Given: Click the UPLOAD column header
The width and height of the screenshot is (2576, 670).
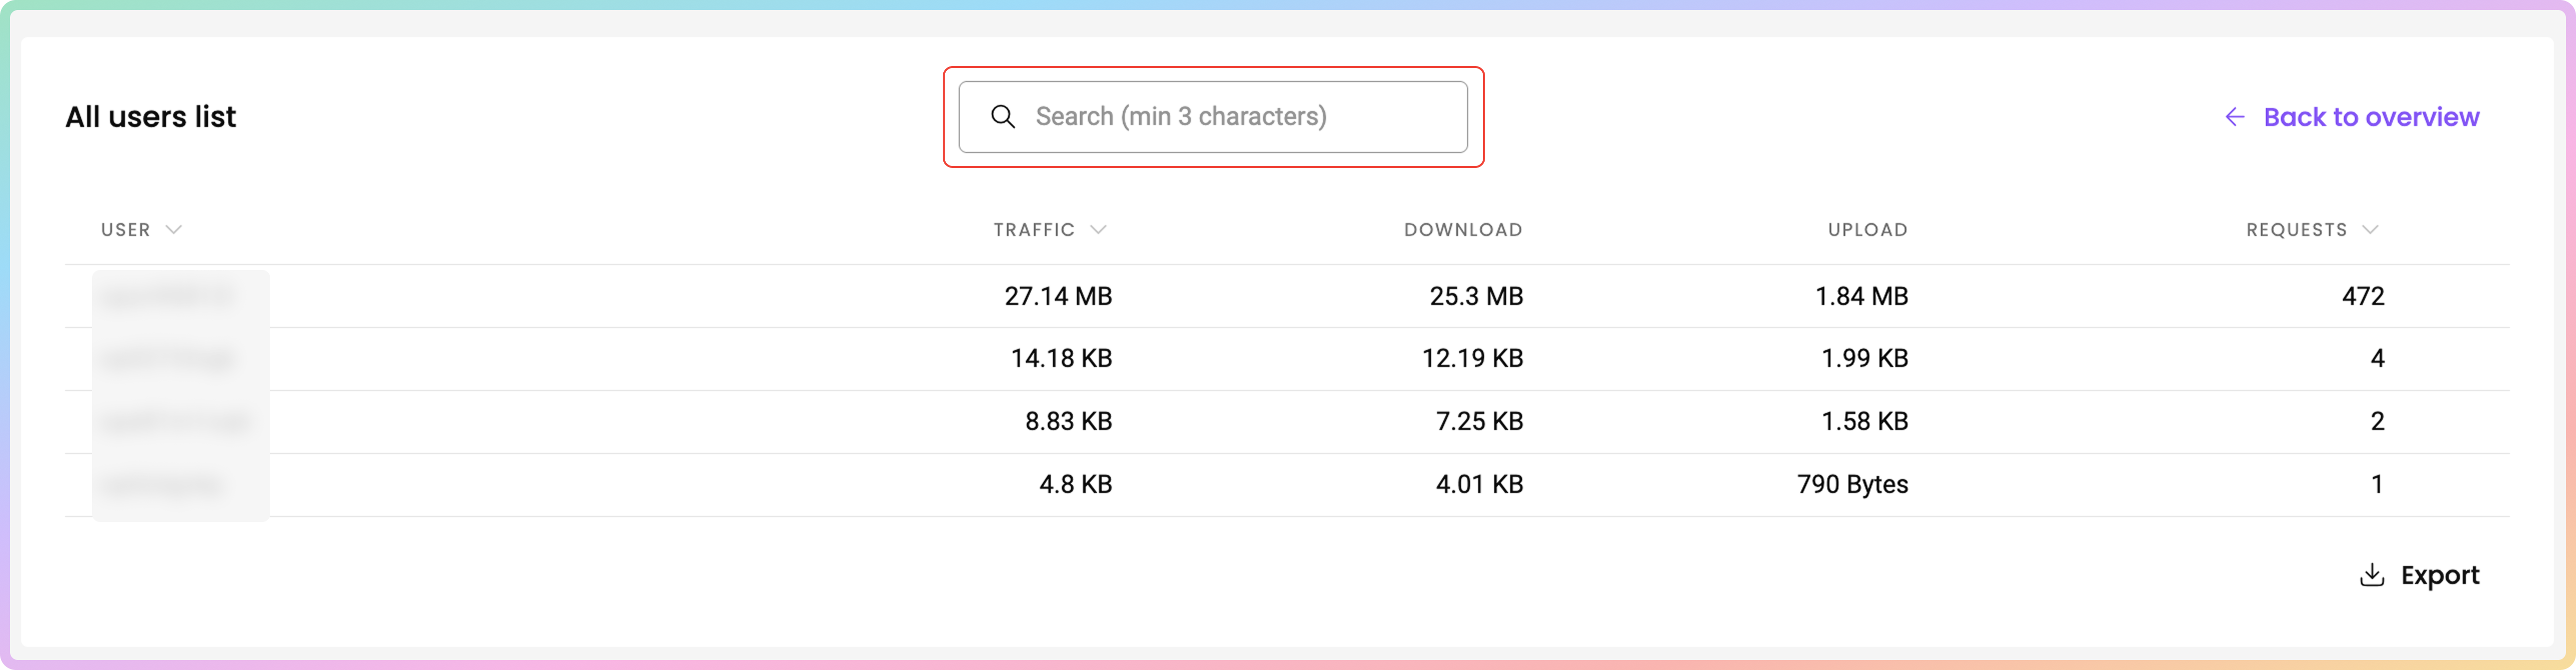Looking at the screenshot, I should pos(1867,229).
